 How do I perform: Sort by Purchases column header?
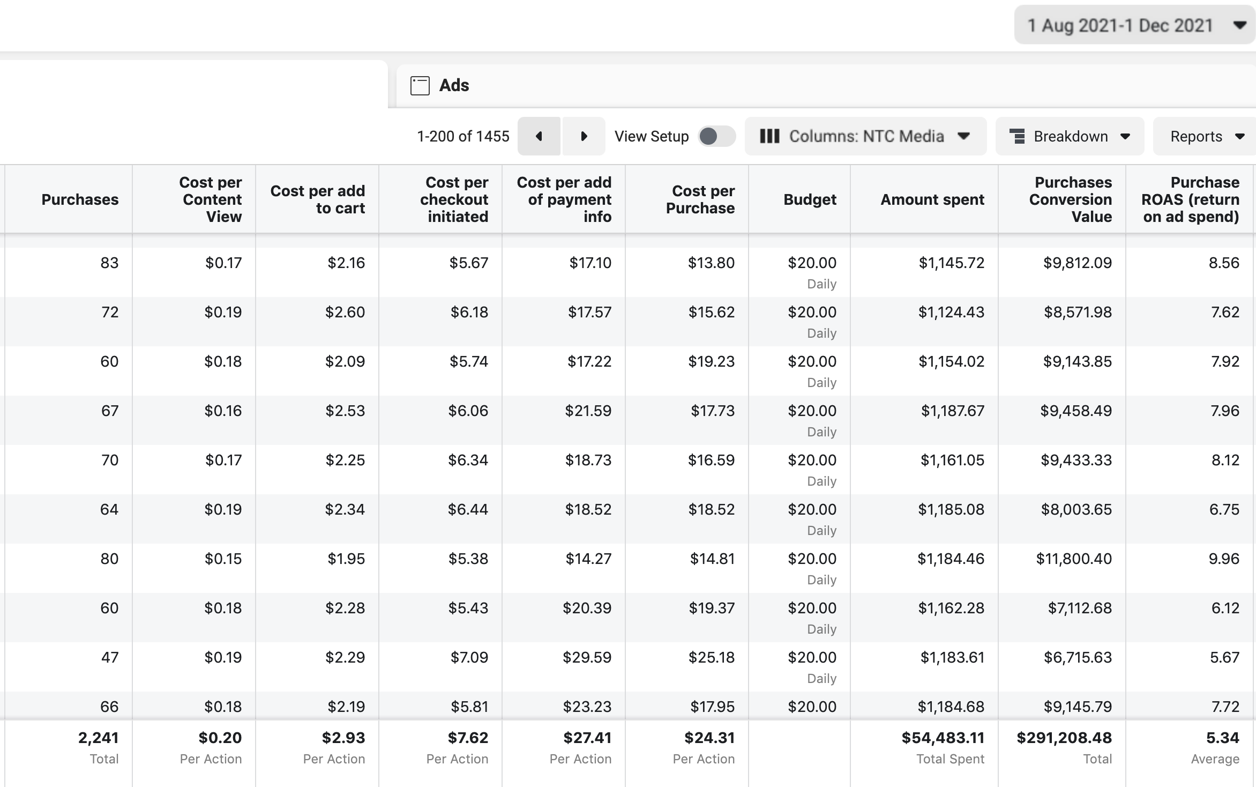point(80,199)
